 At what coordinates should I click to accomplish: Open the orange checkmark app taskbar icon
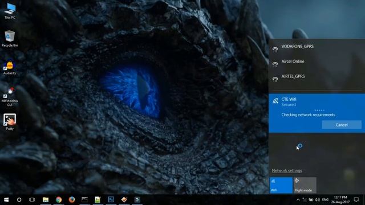124,200
